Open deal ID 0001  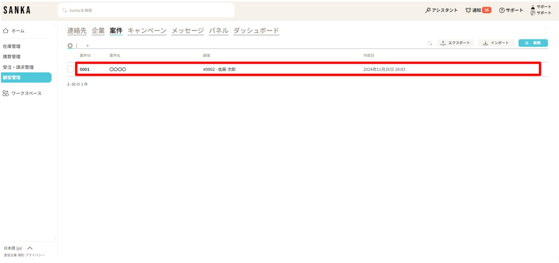coord(85,69)
